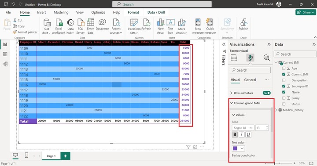The image size is (317, 166).
Task: Insert a Text box
Action: click(x=170, y=26)
